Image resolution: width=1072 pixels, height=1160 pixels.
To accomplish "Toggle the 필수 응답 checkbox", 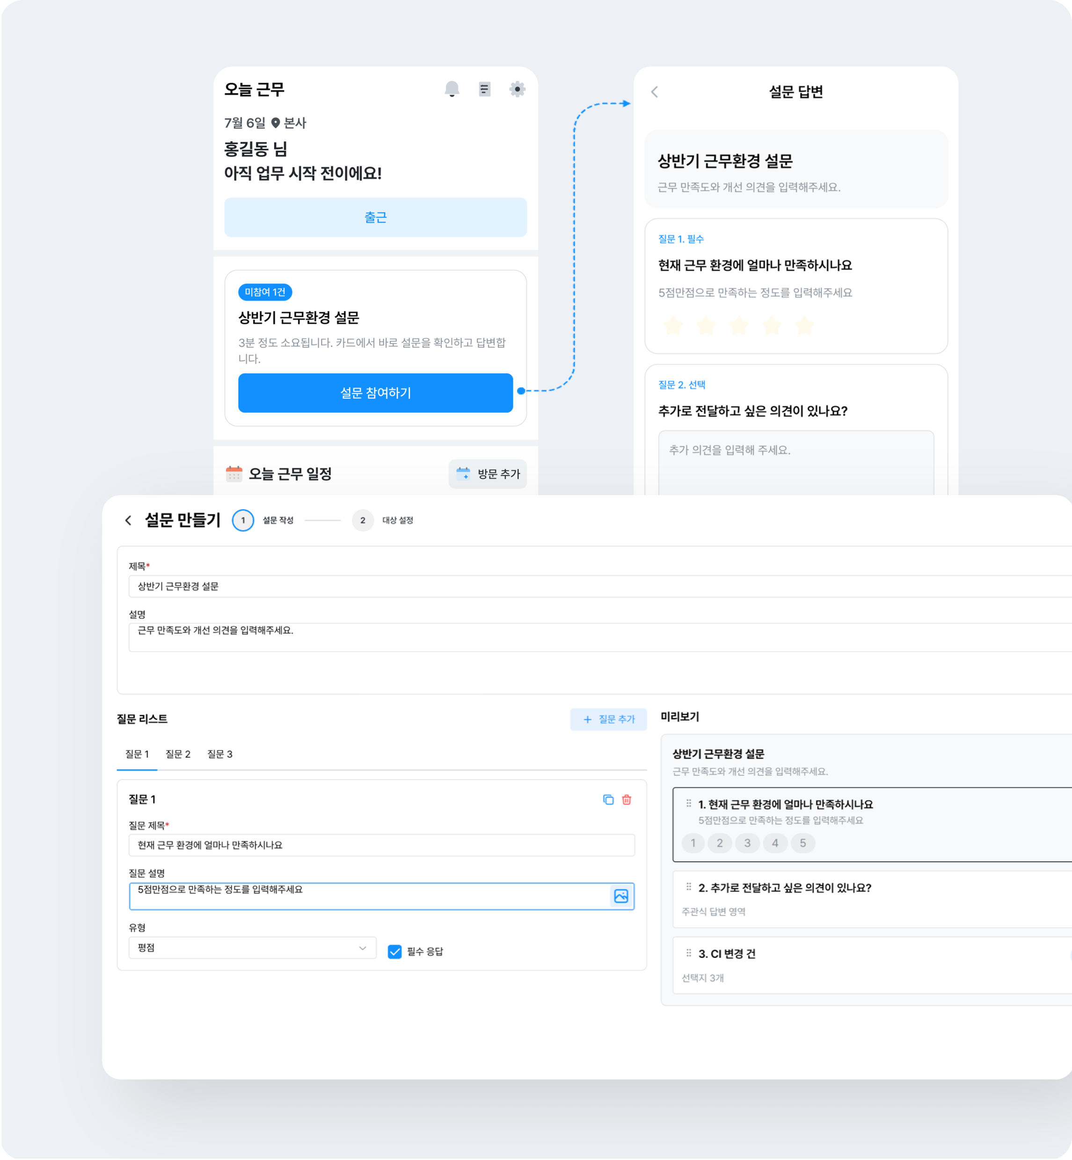I will [x=394, y=952].
